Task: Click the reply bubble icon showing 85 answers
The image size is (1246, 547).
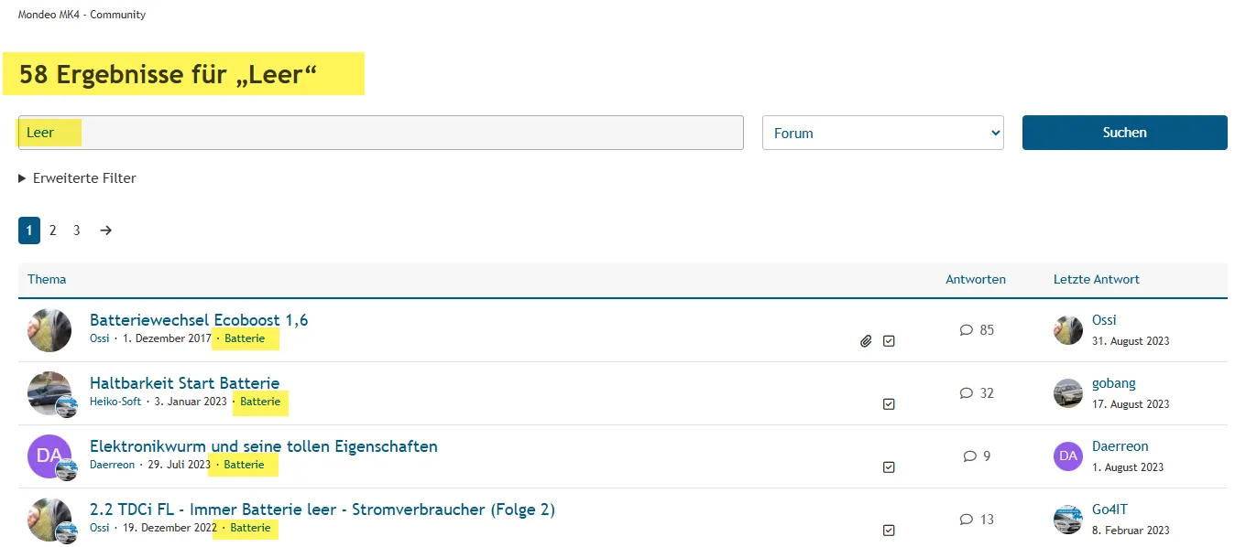Action: tap(967, 330)
